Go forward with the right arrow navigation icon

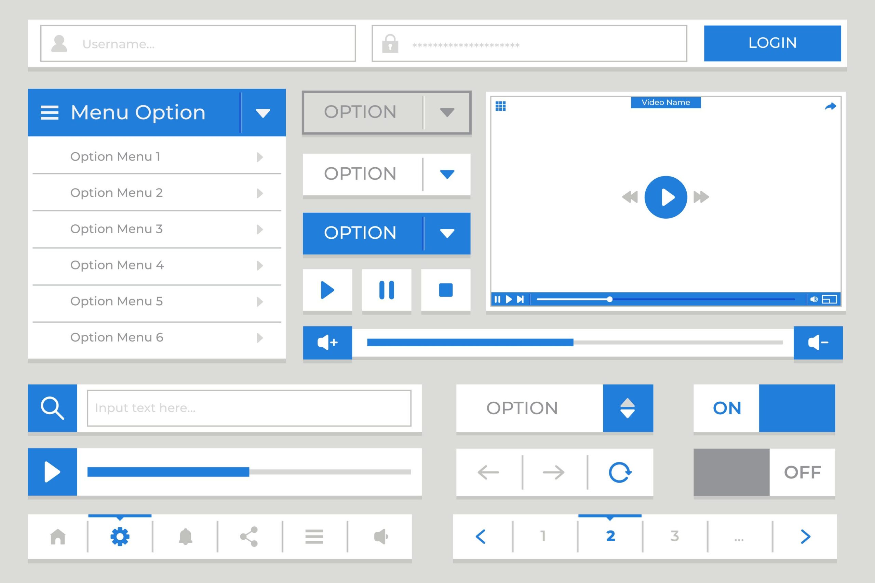[554, 473]
